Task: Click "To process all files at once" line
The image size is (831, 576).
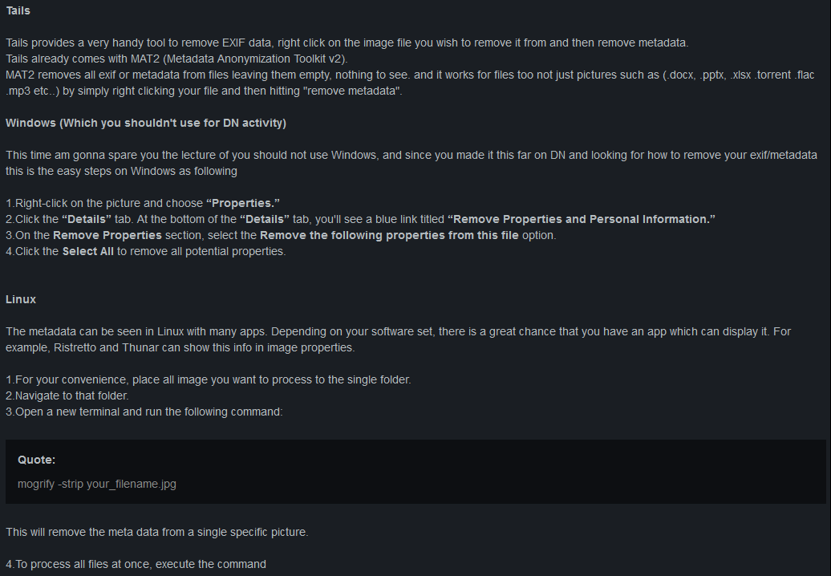Action: [136, 564]
